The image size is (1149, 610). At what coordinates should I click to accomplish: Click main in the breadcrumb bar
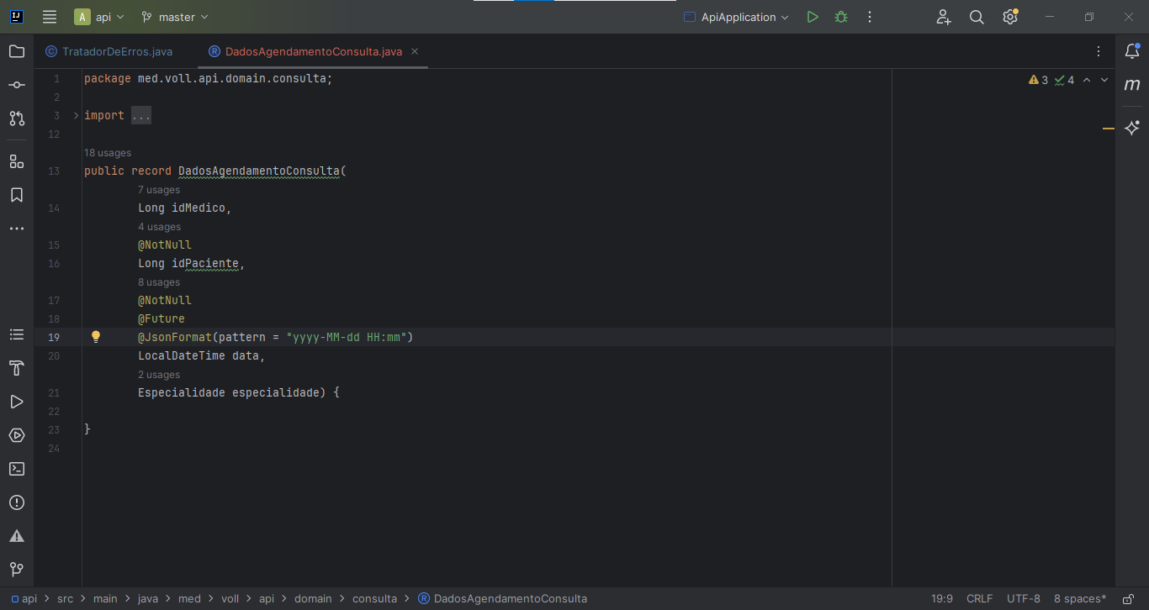click(x=105, y=599)
